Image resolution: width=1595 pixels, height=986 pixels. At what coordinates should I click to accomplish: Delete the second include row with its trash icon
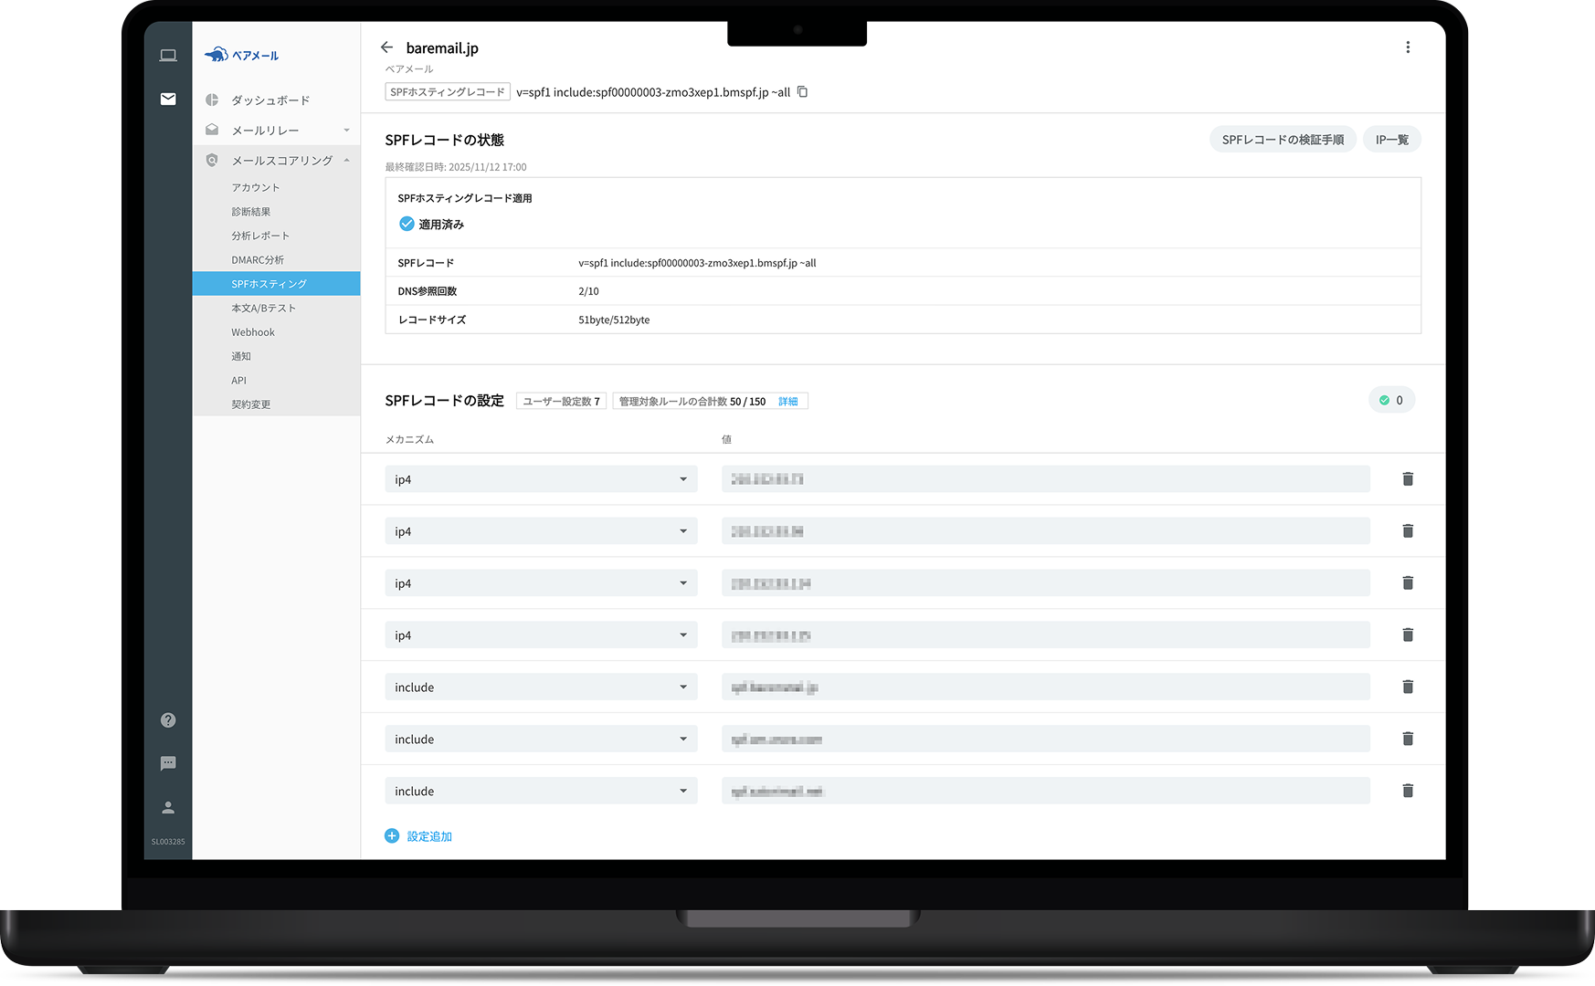(1408, 739)
